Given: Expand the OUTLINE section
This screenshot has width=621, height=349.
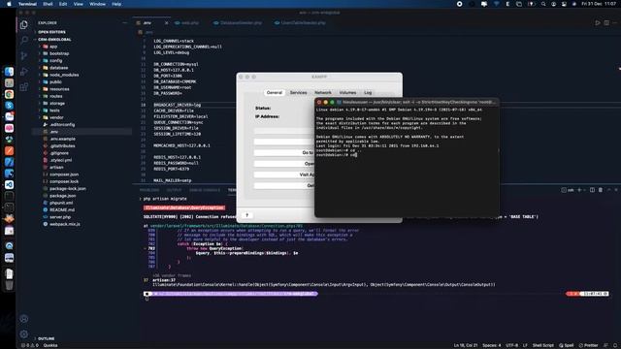Looking at the screenshot, I should (x=46, y=338).
